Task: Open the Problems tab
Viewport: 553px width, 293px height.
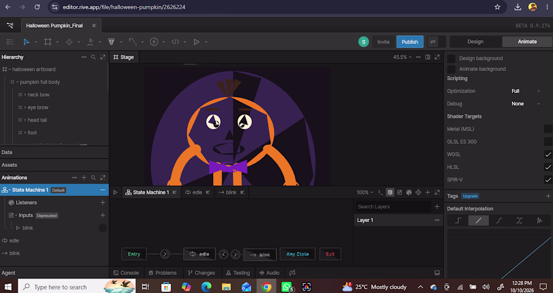Action: 162,273
